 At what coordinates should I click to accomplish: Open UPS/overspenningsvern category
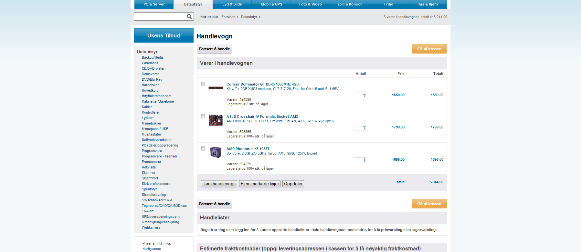click(x=161, y=217)
